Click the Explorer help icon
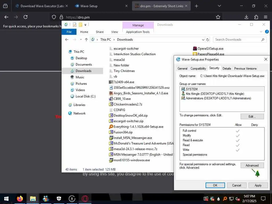The width and height of the screenshot is (272, 204). pos(267,32)
